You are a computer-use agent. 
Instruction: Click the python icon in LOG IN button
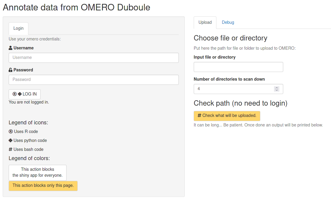click(20, 94)
